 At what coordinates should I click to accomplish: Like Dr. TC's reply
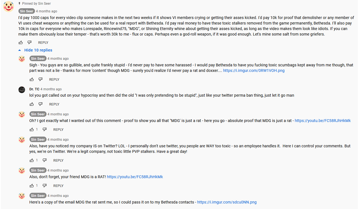[32, 104]
